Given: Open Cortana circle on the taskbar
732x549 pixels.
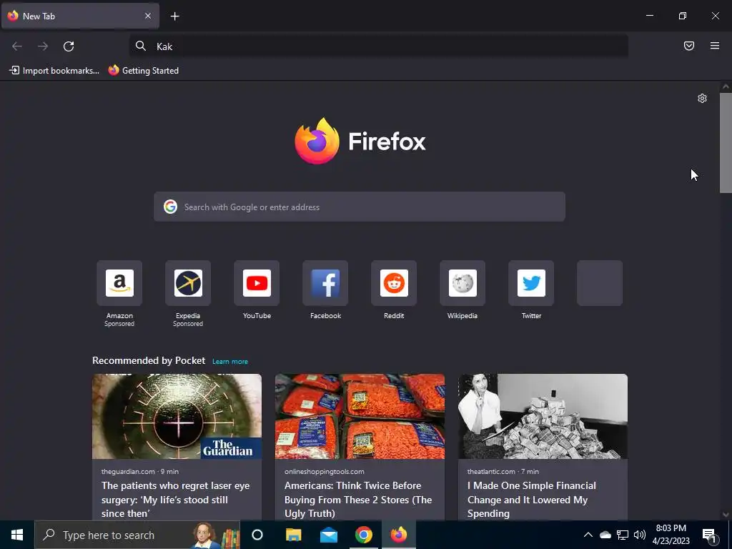Looking at the screenshot, I should click(257, 535).
